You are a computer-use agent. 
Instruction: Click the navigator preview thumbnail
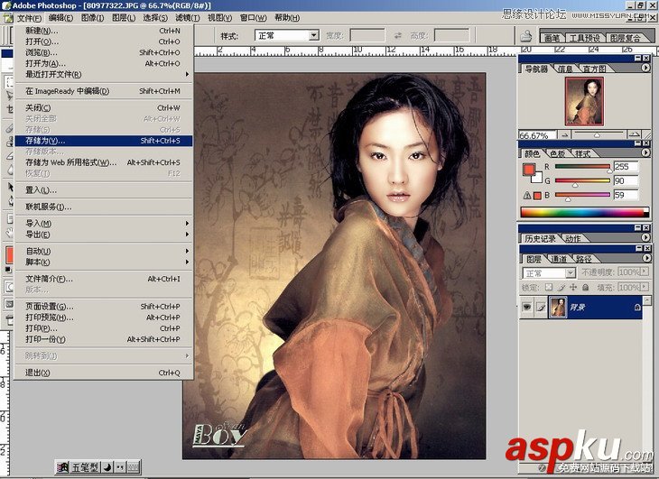584,101
